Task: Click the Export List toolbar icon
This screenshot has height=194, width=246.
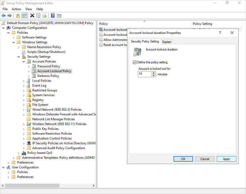Action: [44, 16]
